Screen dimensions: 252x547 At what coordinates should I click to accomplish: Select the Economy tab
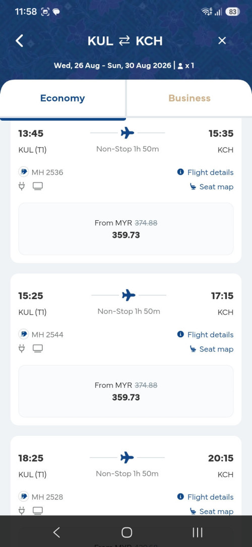coord(62,98)
